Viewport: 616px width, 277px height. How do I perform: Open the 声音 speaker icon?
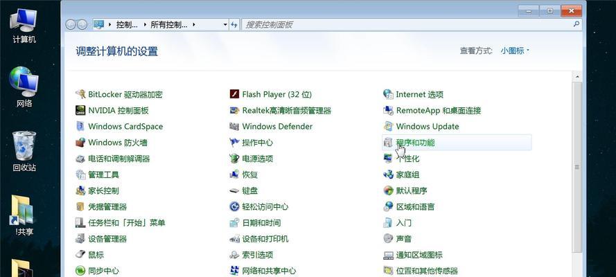click(388, 238)
